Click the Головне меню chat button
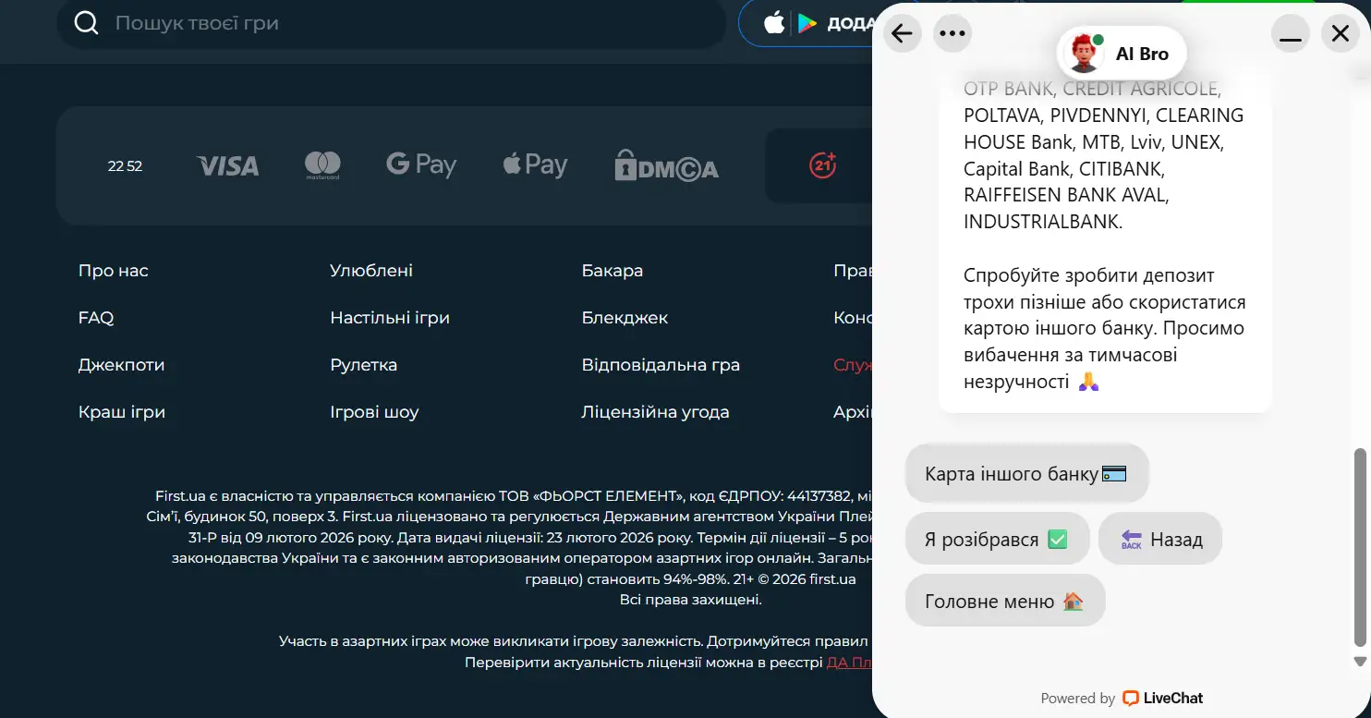The width and height of the screenshot is (1371, 718). 1005,601
